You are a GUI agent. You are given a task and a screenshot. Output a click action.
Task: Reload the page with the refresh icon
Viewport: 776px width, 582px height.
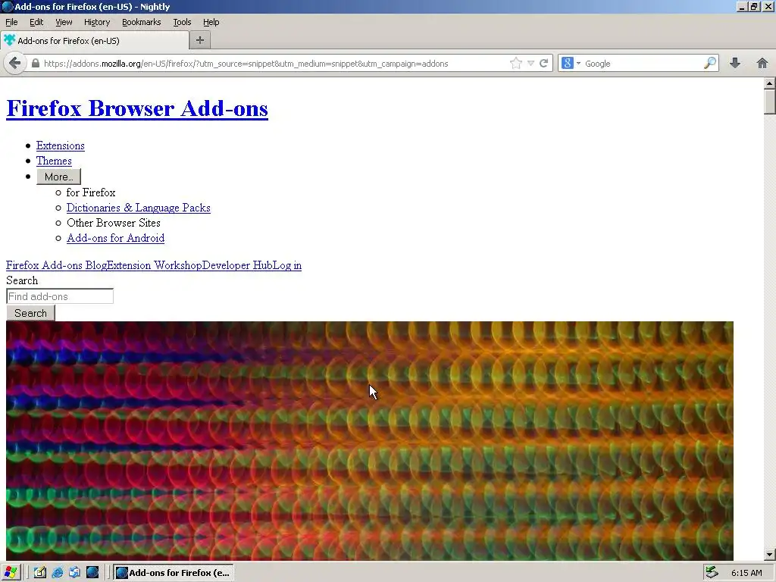(x=544, y=64)
